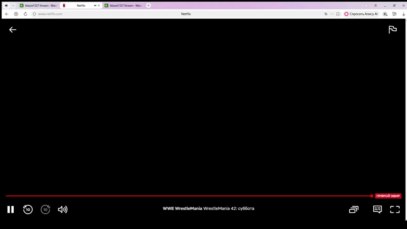
Task: Open the Yandex home button
Action: [16, 14]
